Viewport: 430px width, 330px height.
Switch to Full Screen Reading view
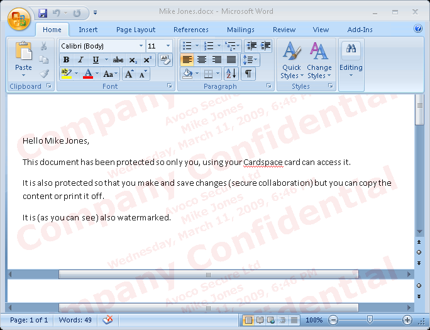pos(260,320)
